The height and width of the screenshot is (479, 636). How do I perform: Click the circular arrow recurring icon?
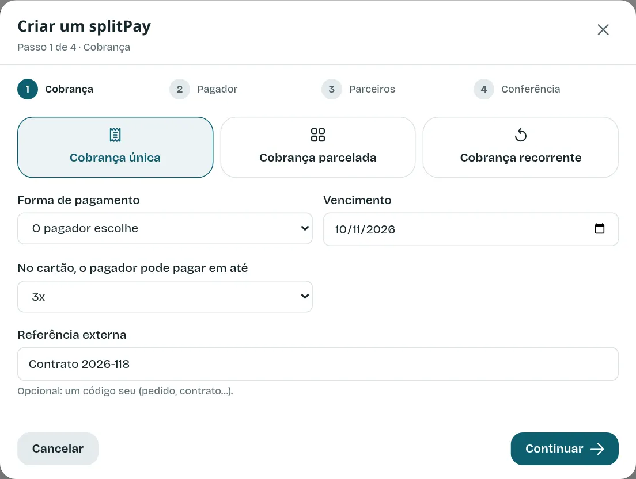[520, 135]
